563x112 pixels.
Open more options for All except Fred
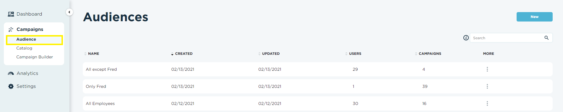[x=487, y=69]
